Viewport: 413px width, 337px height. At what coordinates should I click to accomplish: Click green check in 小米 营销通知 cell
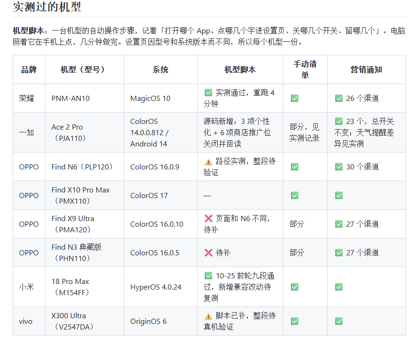point(339,287)
